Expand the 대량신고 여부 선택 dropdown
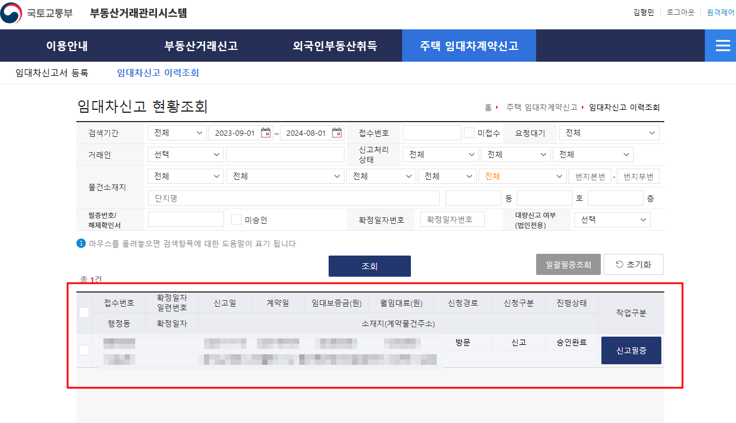 612,219
